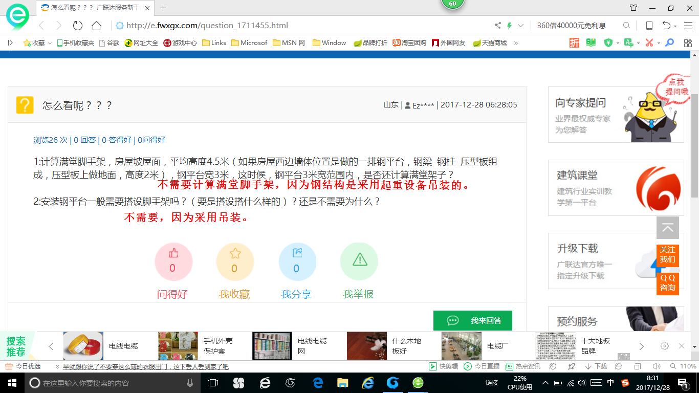Open the Windows Start menu
This screenshot has width=699, height=393.
click(x=12, y=383)
